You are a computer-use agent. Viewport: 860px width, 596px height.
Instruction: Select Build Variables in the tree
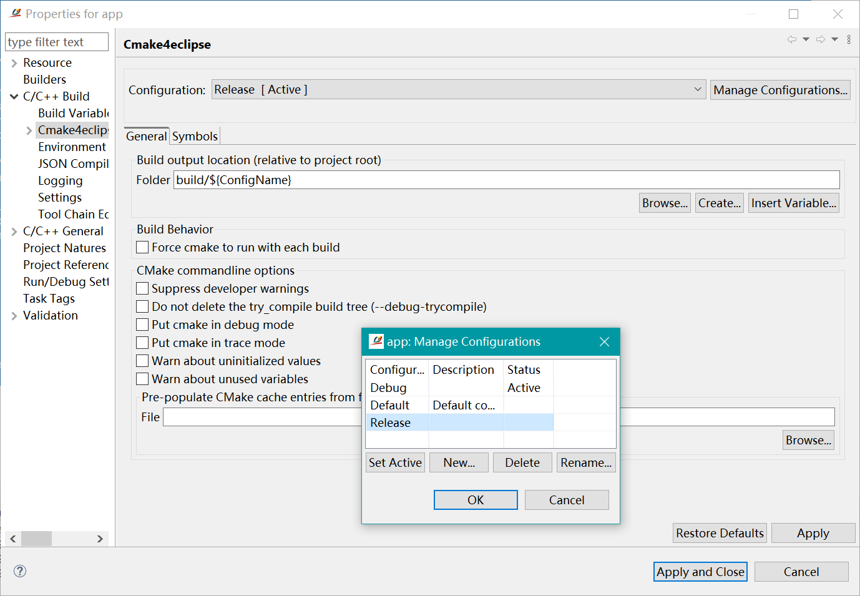tap(73, 113)
